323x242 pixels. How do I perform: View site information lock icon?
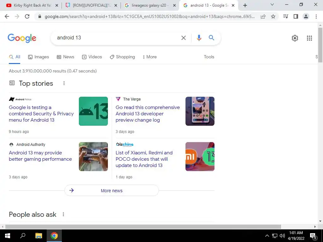click(40, 16)
